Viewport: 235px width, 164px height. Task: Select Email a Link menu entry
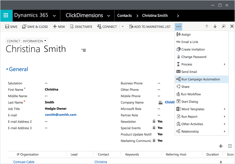[x=202, y=42]
